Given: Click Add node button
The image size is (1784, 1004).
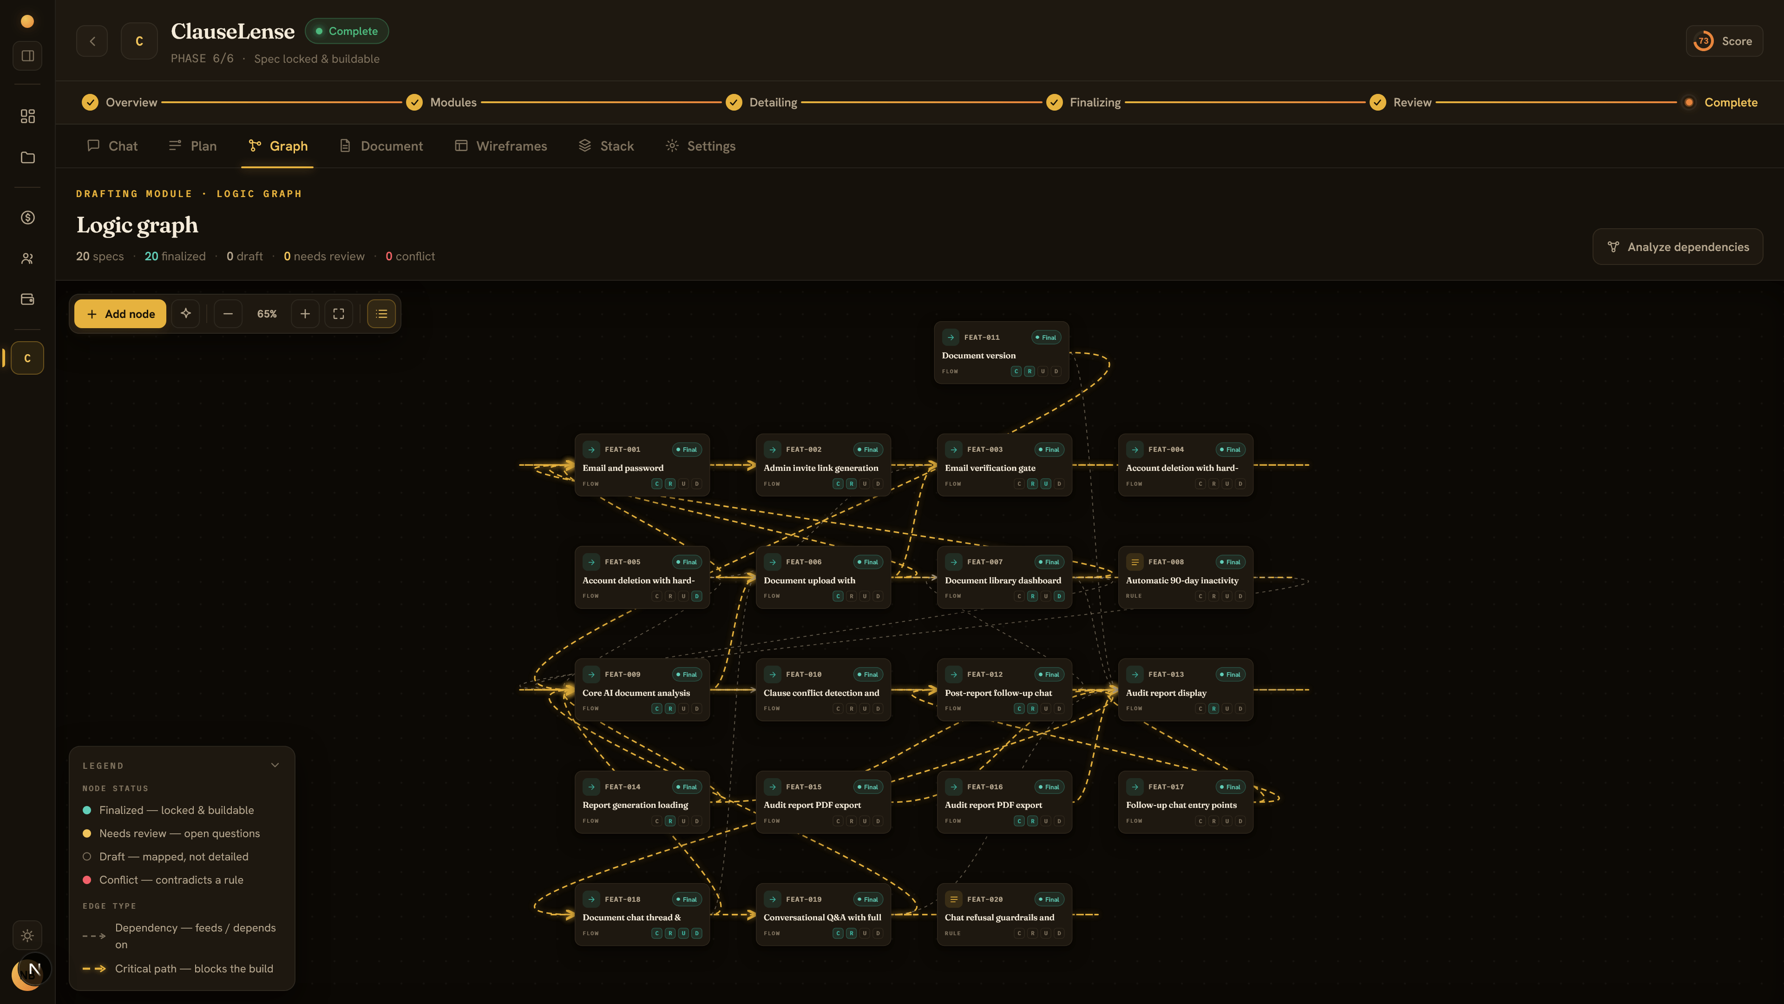Looking at the screenshot, I should (120, 314).
